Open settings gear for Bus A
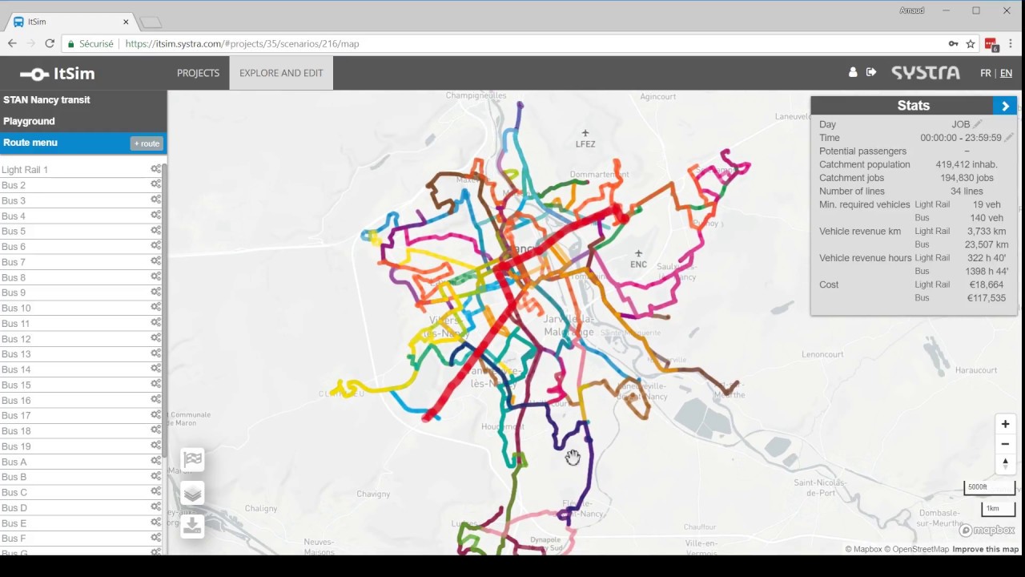Screen dimensions: 1025x577 coord(155,462)
